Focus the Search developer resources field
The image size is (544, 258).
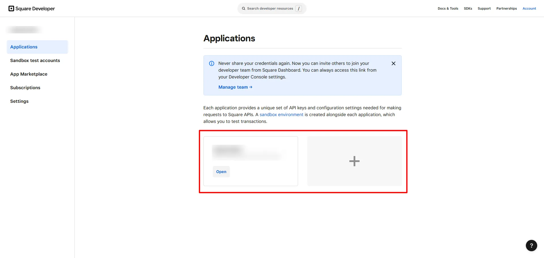[x=272, y=8]
